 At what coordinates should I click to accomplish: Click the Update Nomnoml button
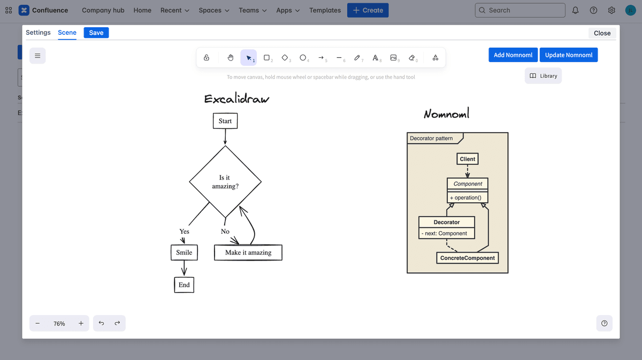(569, 55)
